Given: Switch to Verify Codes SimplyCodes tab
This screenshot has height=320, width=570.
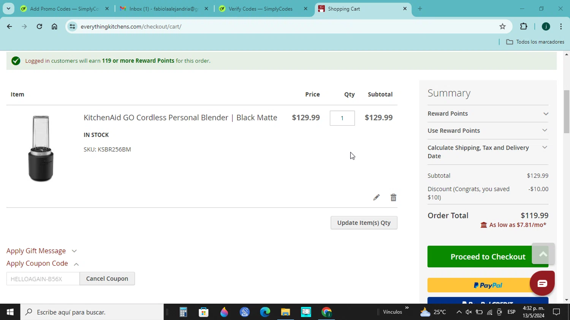Looking at the screenshot, I should (x=263, y=9).
